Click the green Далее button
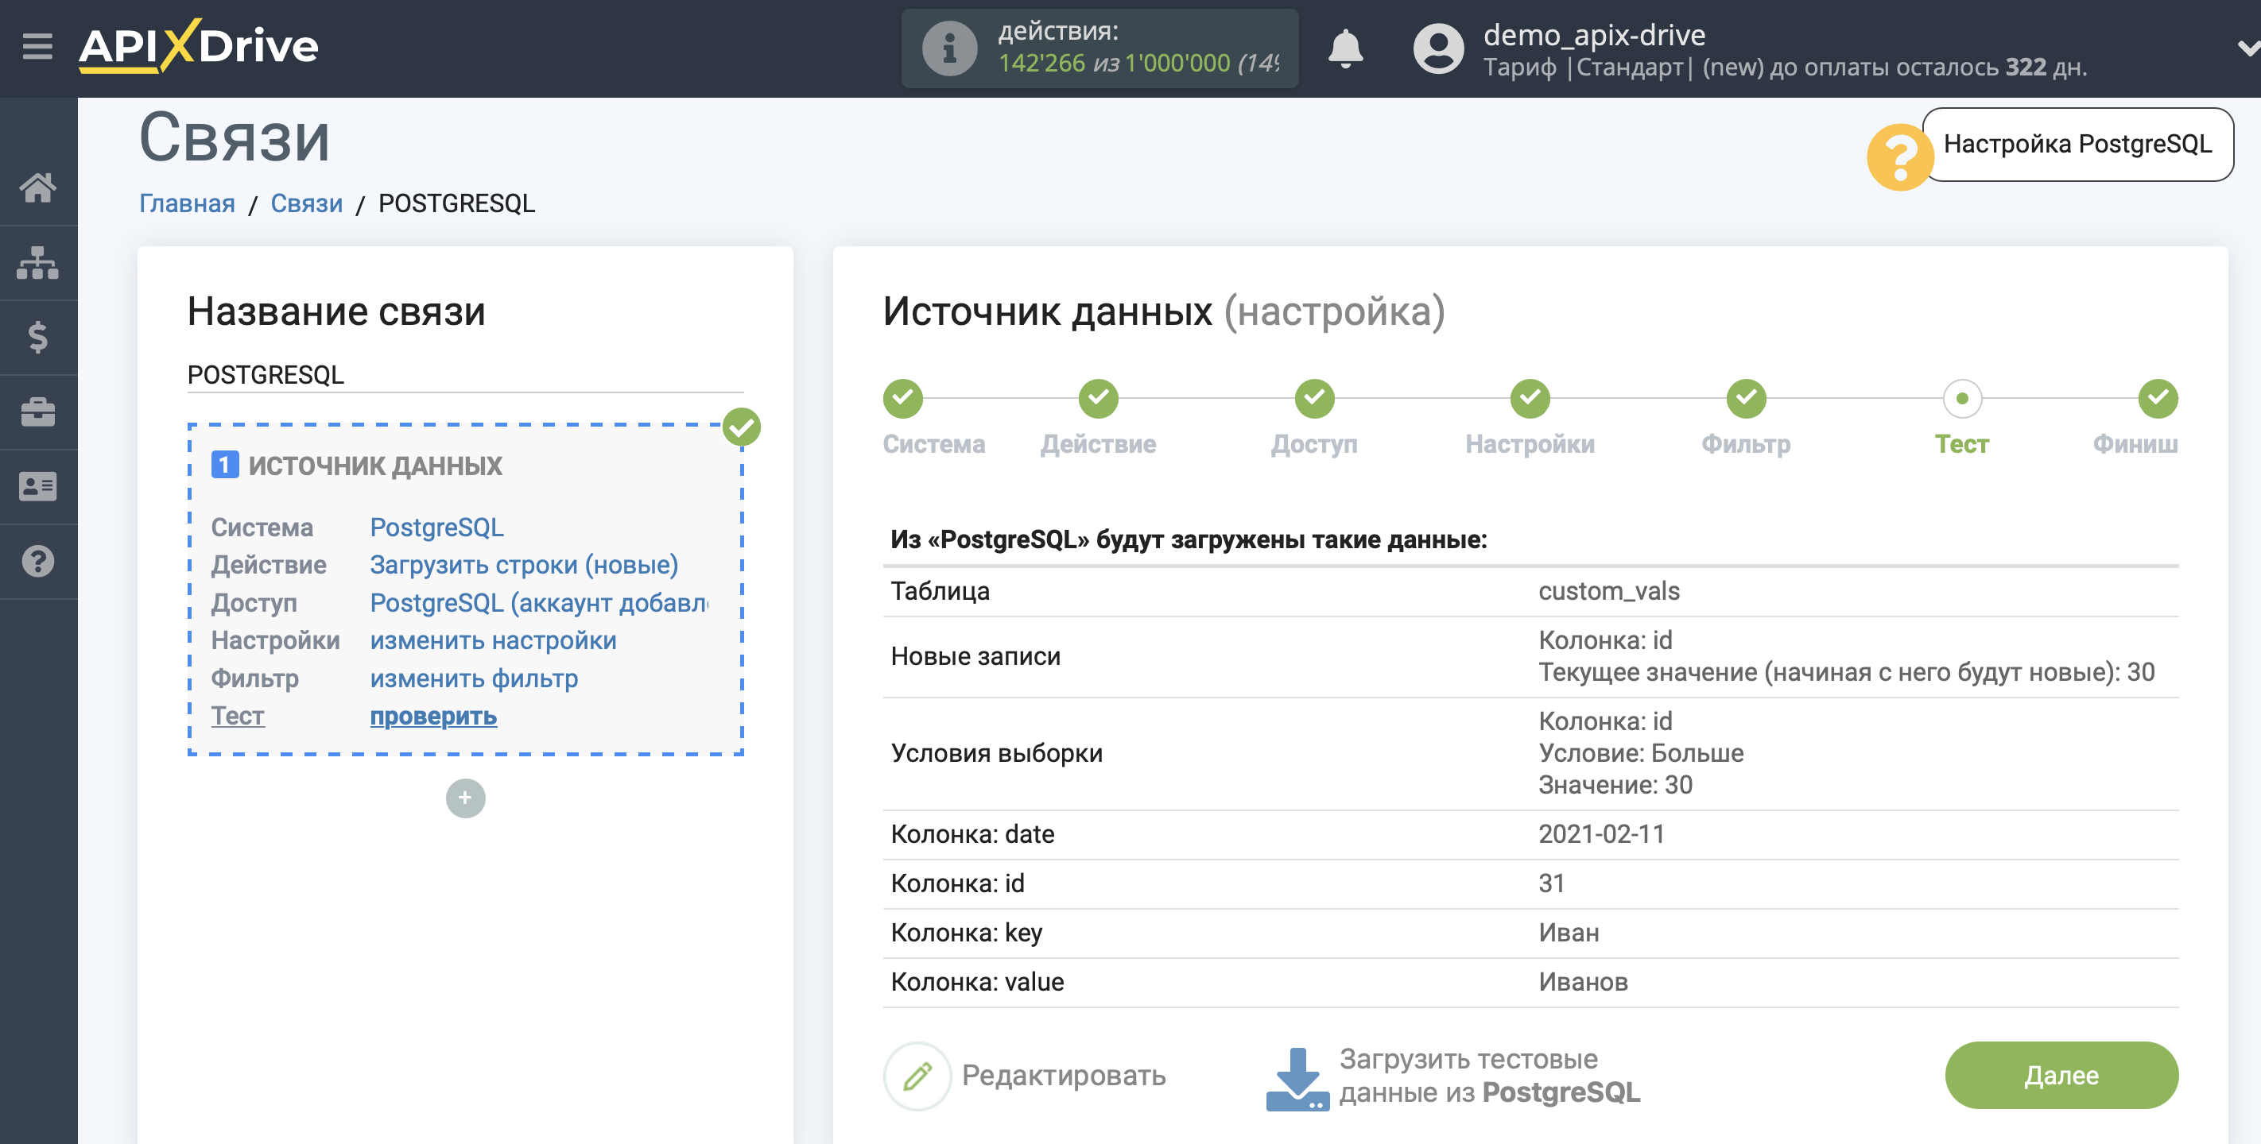 2061,1076
